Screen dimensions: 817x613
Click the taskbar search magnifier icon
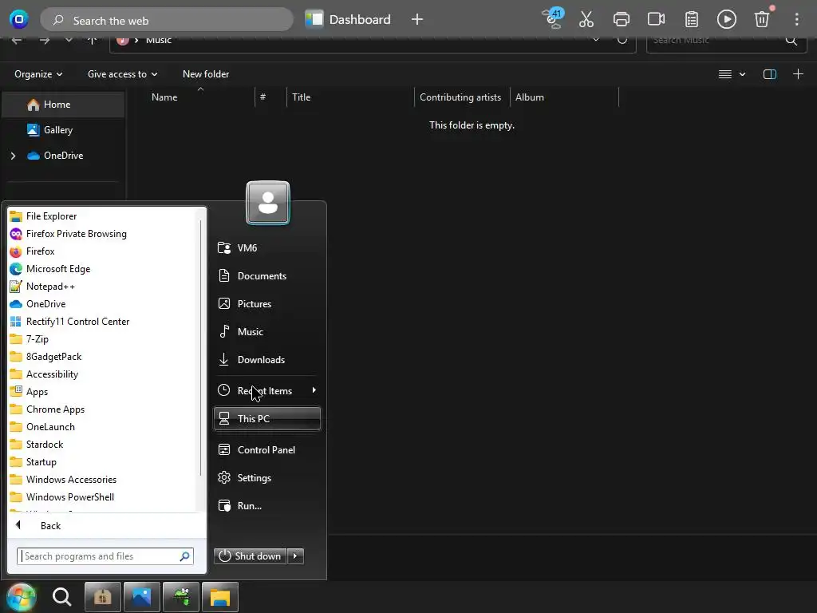click(61, 597)
